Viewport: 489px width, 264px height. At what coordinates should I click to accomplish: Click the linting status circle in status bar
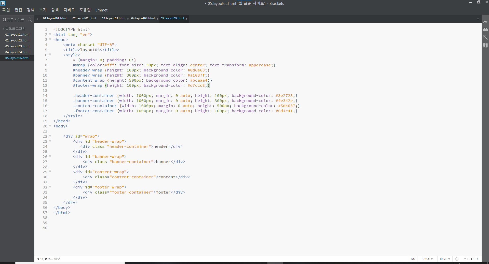point(457,259)
